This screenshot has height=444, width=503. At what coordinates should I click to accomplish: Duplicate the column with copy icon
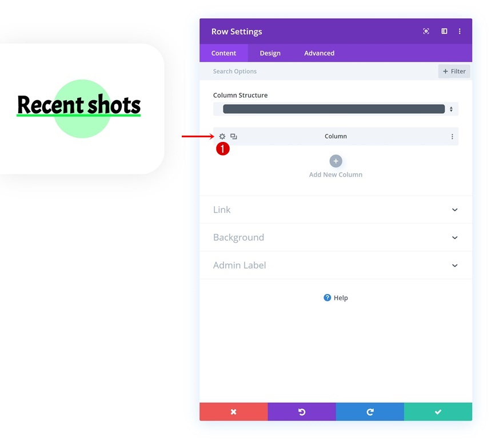[234, 136]
